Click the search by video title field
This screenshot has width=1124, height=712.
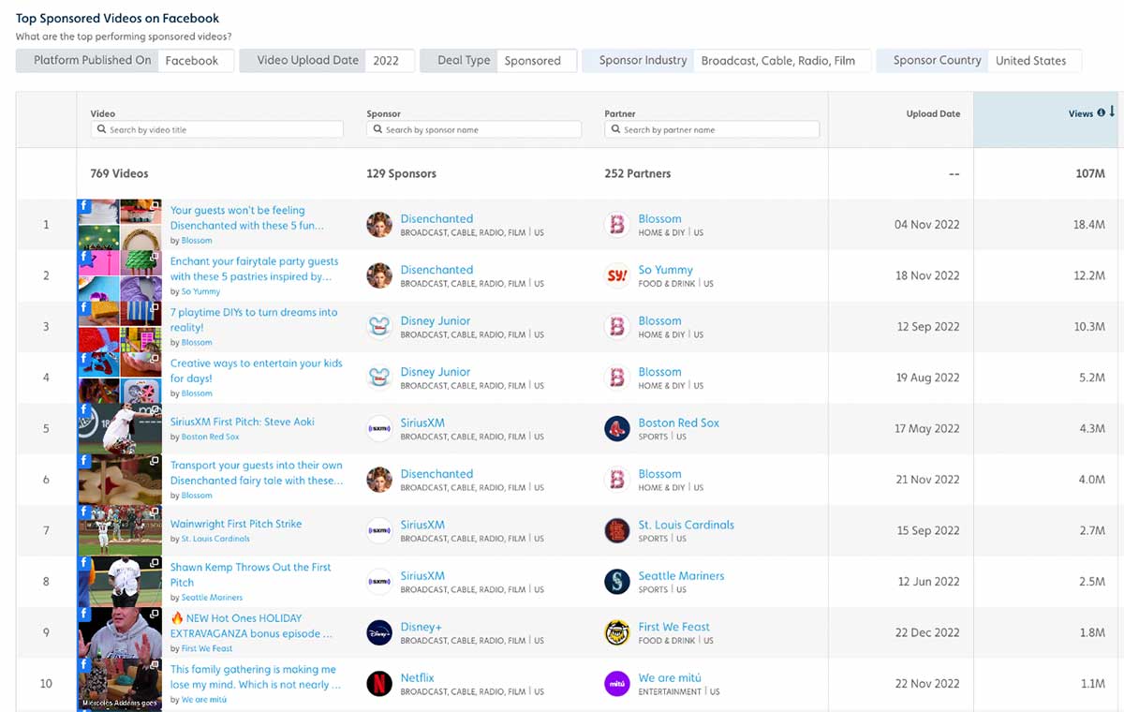[x=217, y=130]
